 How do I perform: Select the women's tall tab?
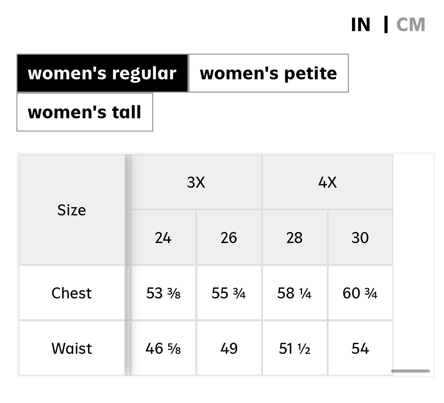click(x=84, y=112)
